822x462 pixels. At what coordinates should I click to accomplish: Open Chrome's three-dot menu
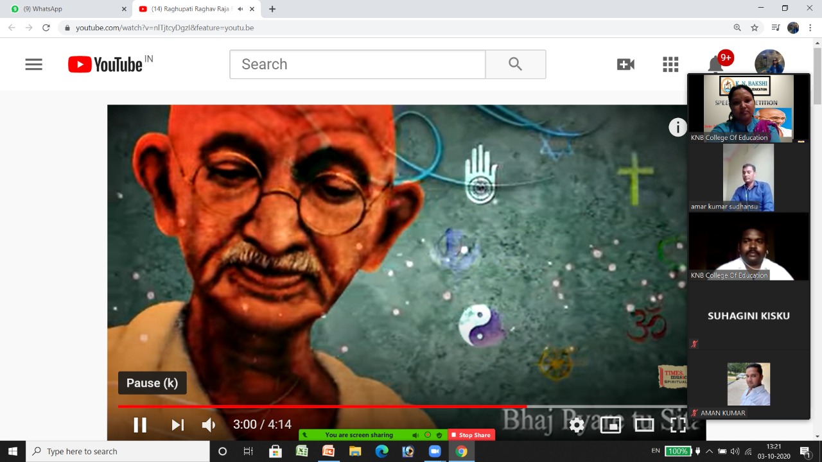810,28
